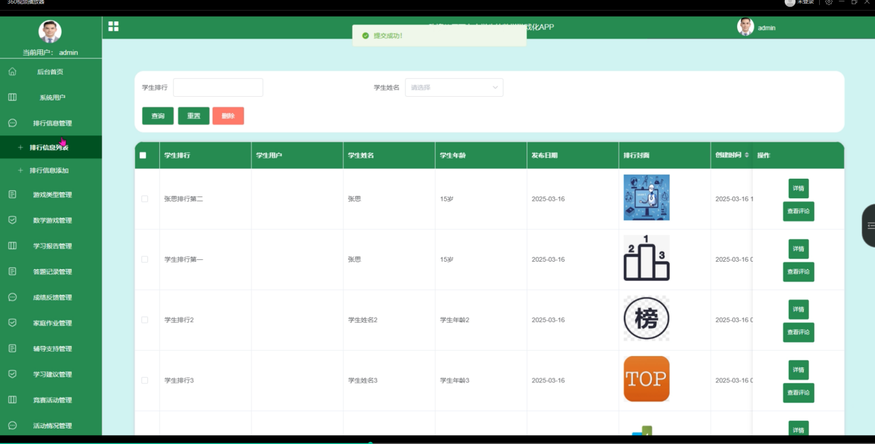Check the row 张思排行第二

click(144, 199)
